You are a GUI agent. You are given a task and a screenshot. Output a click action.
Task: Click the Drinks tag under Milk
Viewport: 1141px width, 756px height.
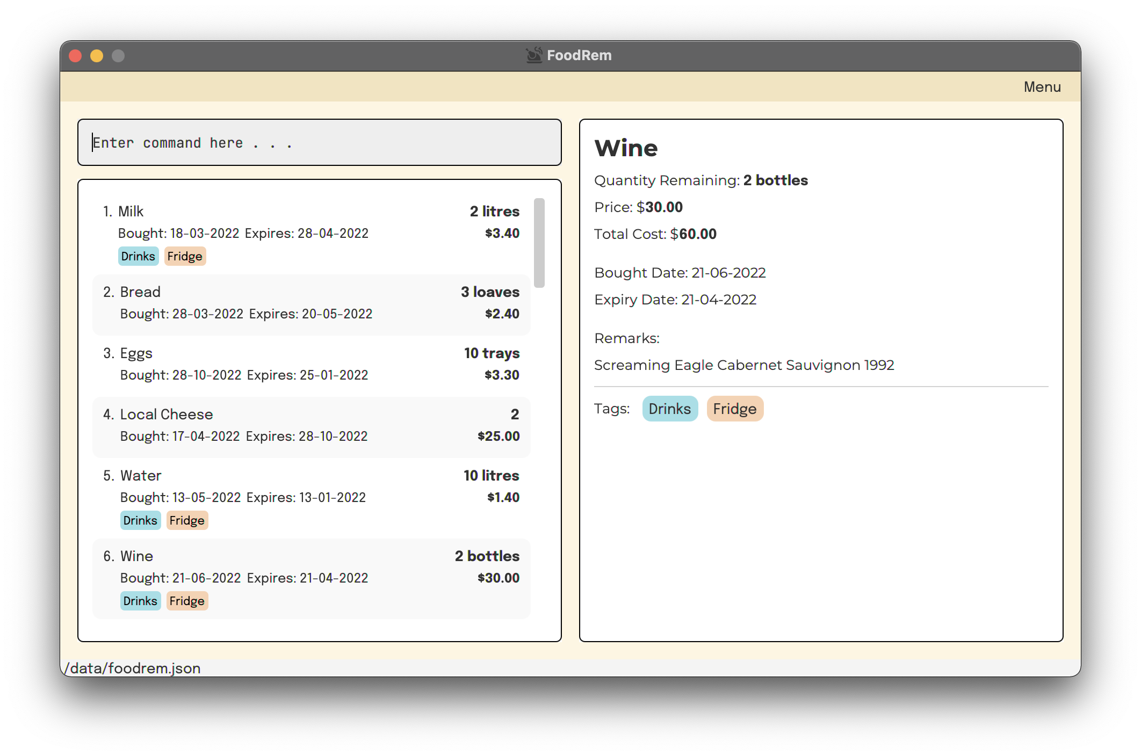pos(138,257)
